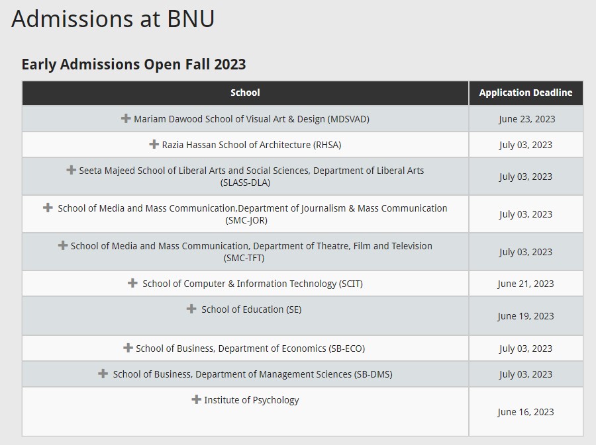The image size is (596, 445).
Task: Select the Institute of Psychology text
Action: click(252, 400)
